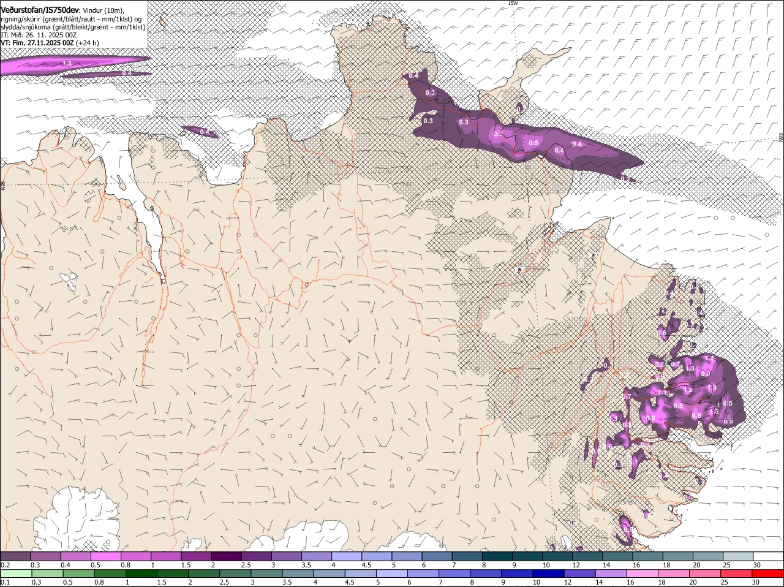Click the '(+24 h)' forecast offset text
The width and height of the screenshot is (784, 587).
(88, 43)
